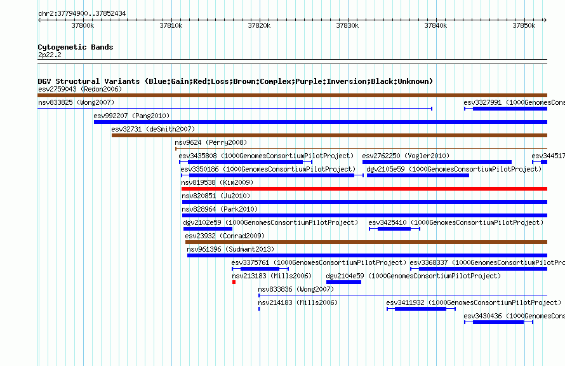Click the chr2:37794900..37852434 region label
This screenshot has height=366, width=565.
point(82,14)
